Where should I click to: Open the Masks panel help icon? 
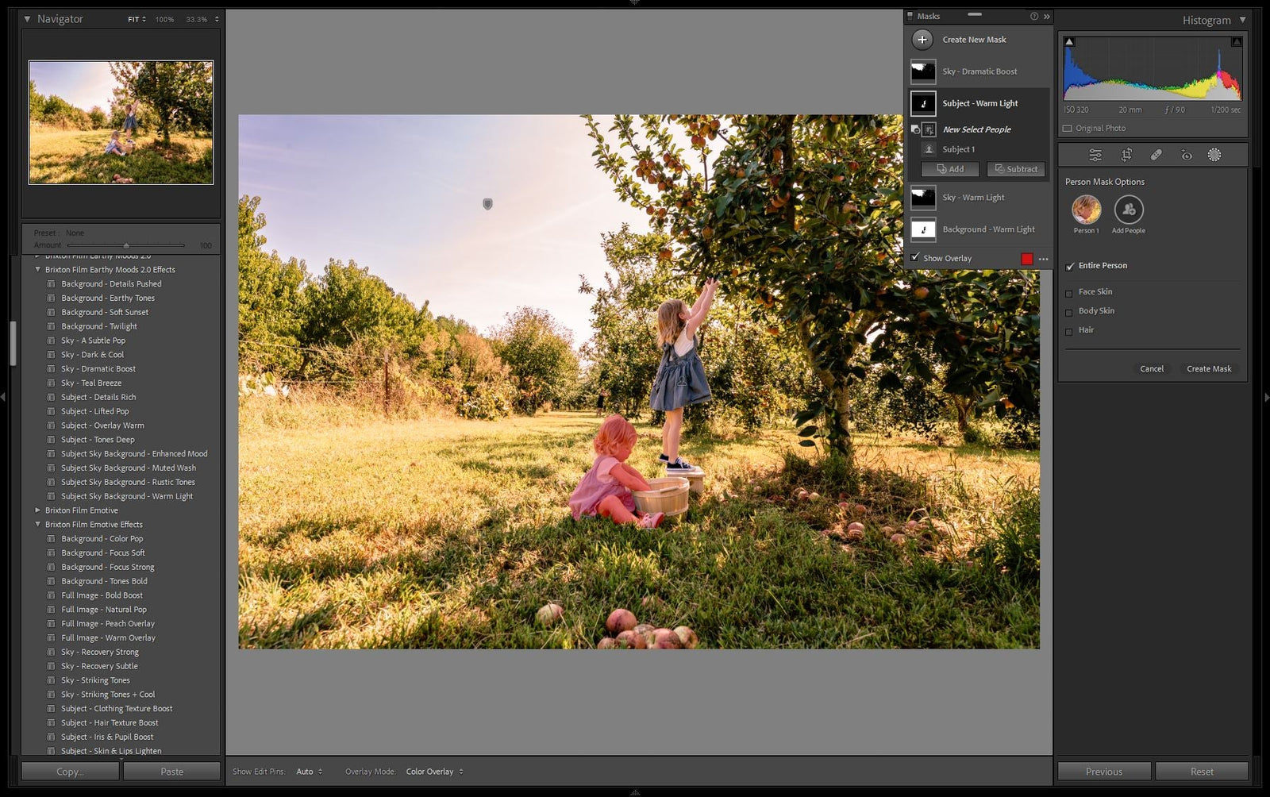tap(1034, 16)
